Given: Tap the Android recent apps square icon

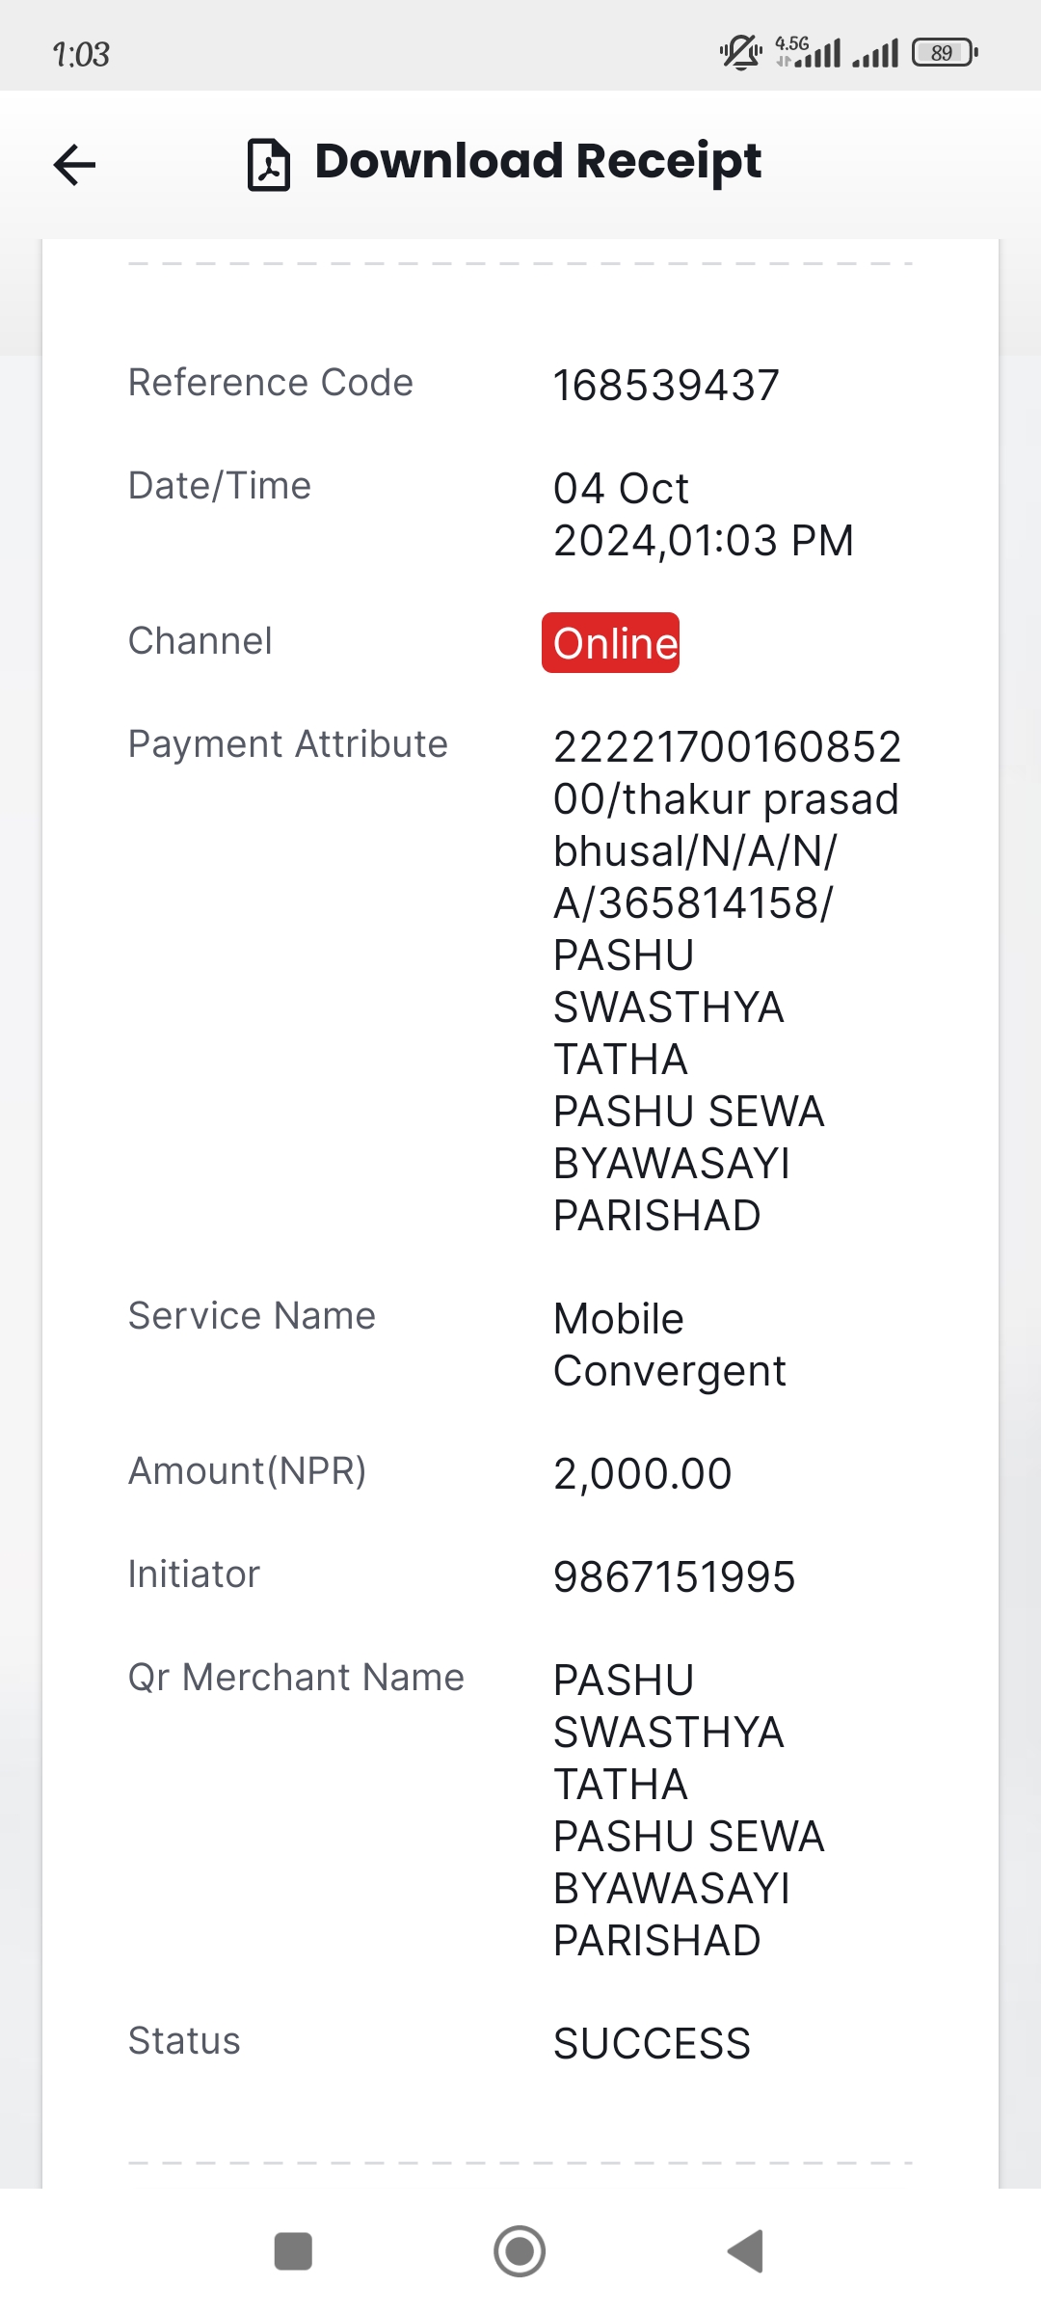Looking at the screenshot, I should 293,2251.
